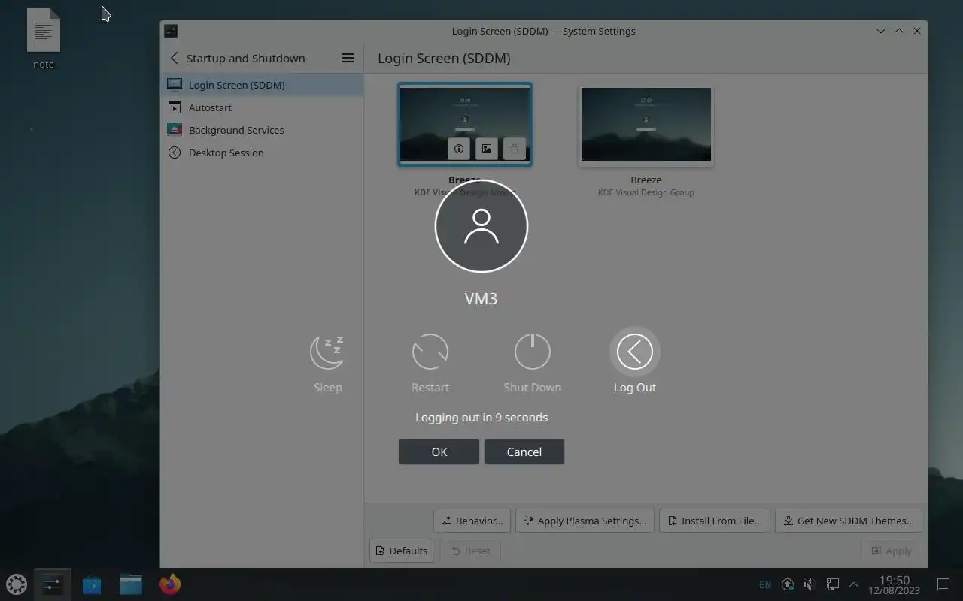Open the application launcher in taskbar

coord(17,584)
